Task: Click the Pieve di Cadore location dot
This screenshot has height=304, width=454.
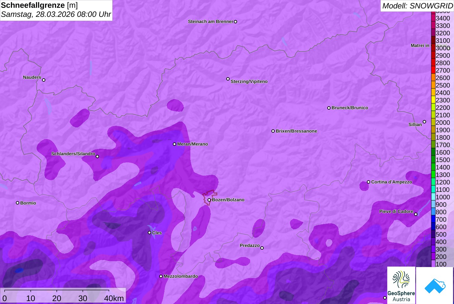Action: pyautogui.click(x=416, y=214)
